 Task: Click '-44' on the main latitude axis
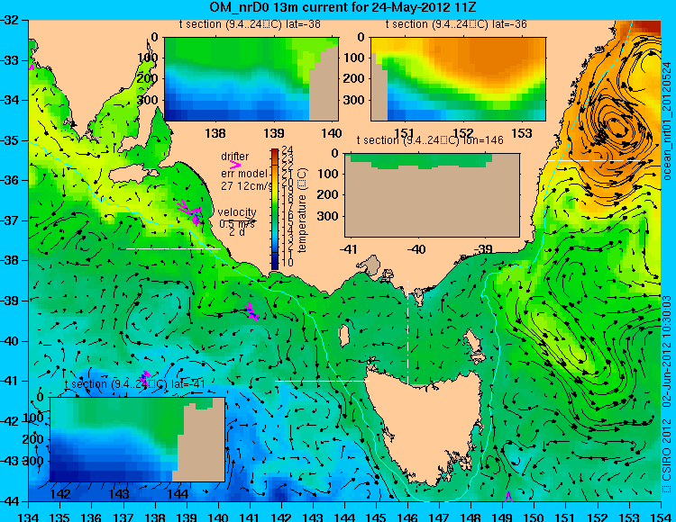coord(10,501)
